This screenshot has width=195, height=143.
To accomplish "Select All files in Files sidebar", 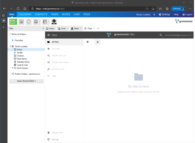I will pyautogui.click(x=64, y=42).
